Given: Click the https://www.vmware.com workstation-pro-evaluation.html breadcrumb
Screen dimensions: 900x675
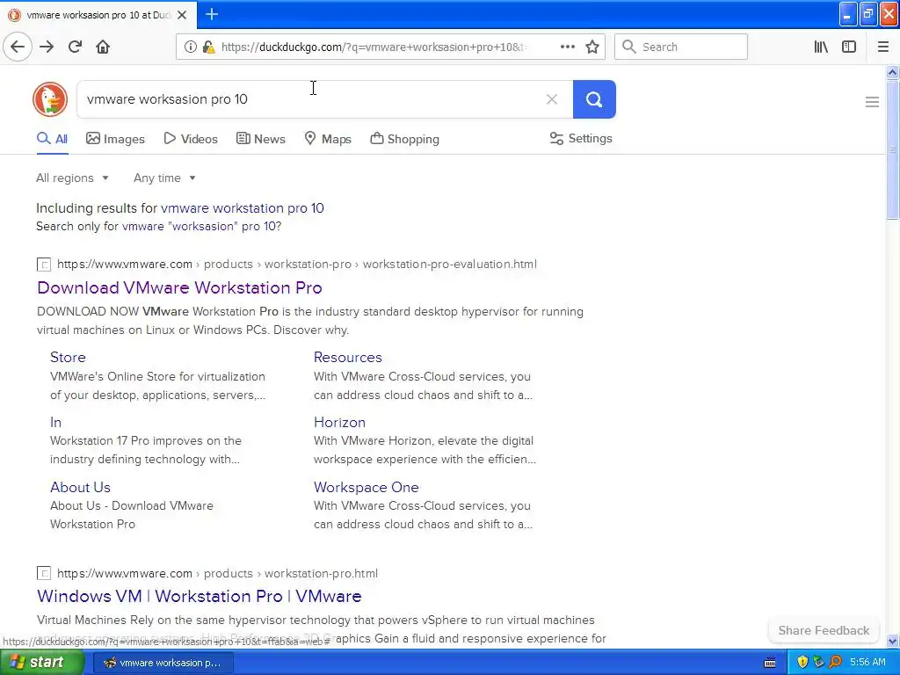Looking at the screenshot, I should [x=297, y=264].
